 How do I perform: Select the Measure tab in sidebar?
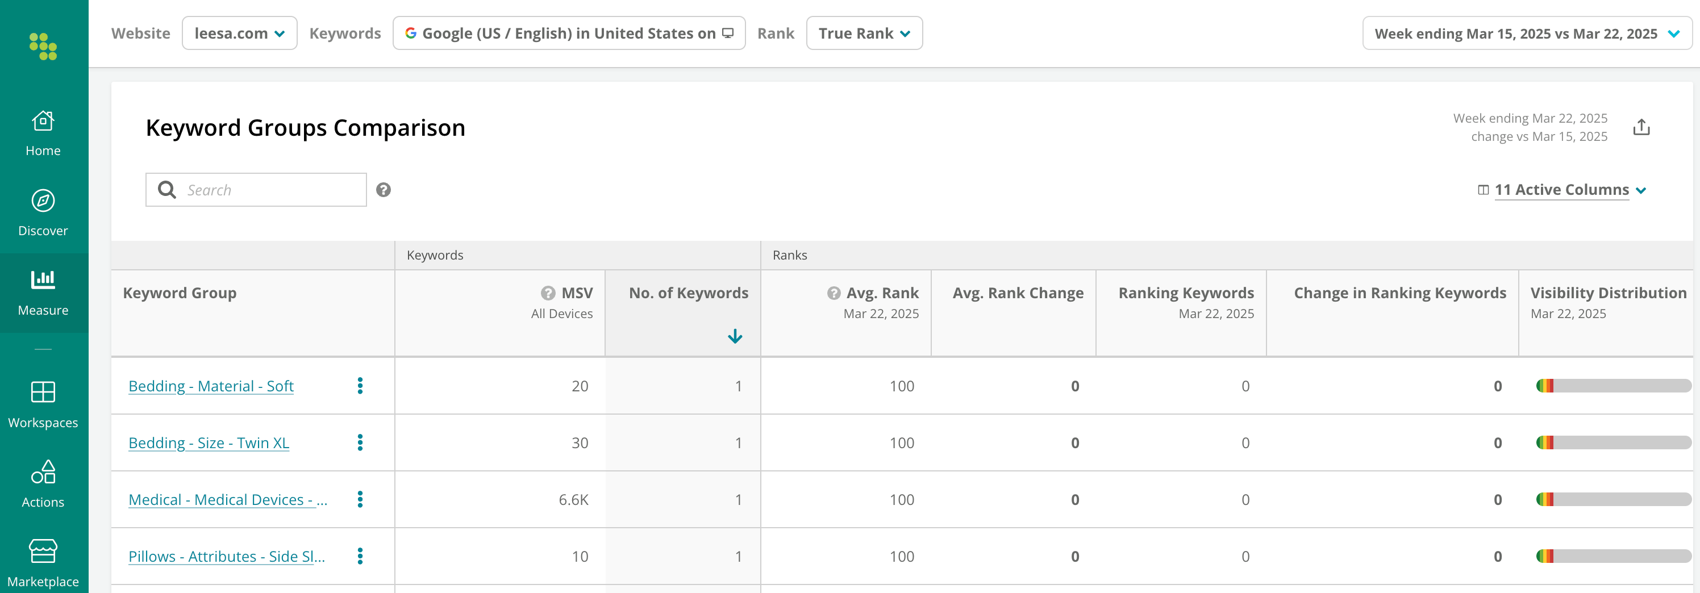[43, 293]
